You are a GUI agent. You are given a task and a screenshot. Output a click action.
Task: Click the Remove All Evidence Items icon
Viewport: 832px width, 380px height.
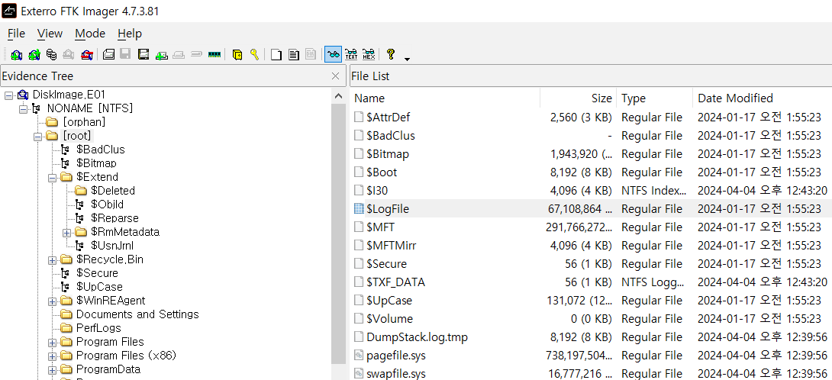click(x=86, y=54)
